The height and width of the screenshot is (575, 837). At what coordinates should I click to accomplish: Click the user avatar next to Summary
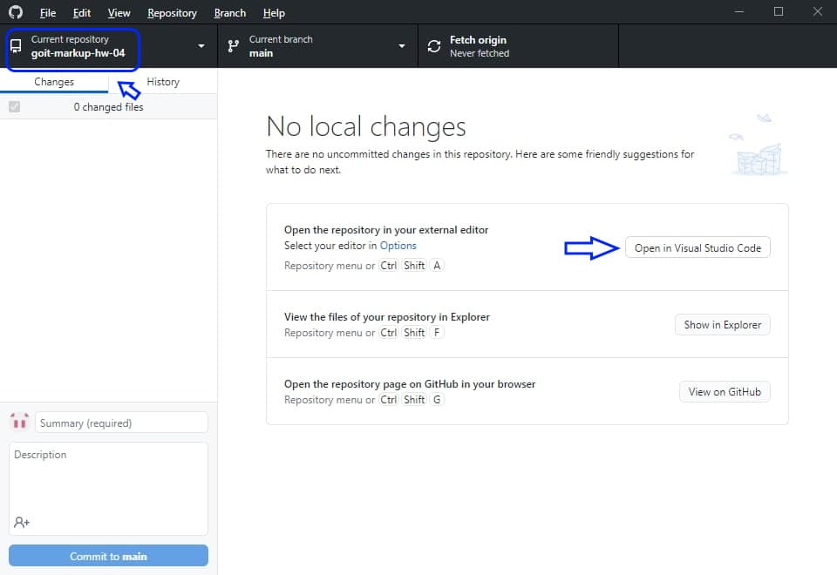pyautogui.click(x=20, y=422)
